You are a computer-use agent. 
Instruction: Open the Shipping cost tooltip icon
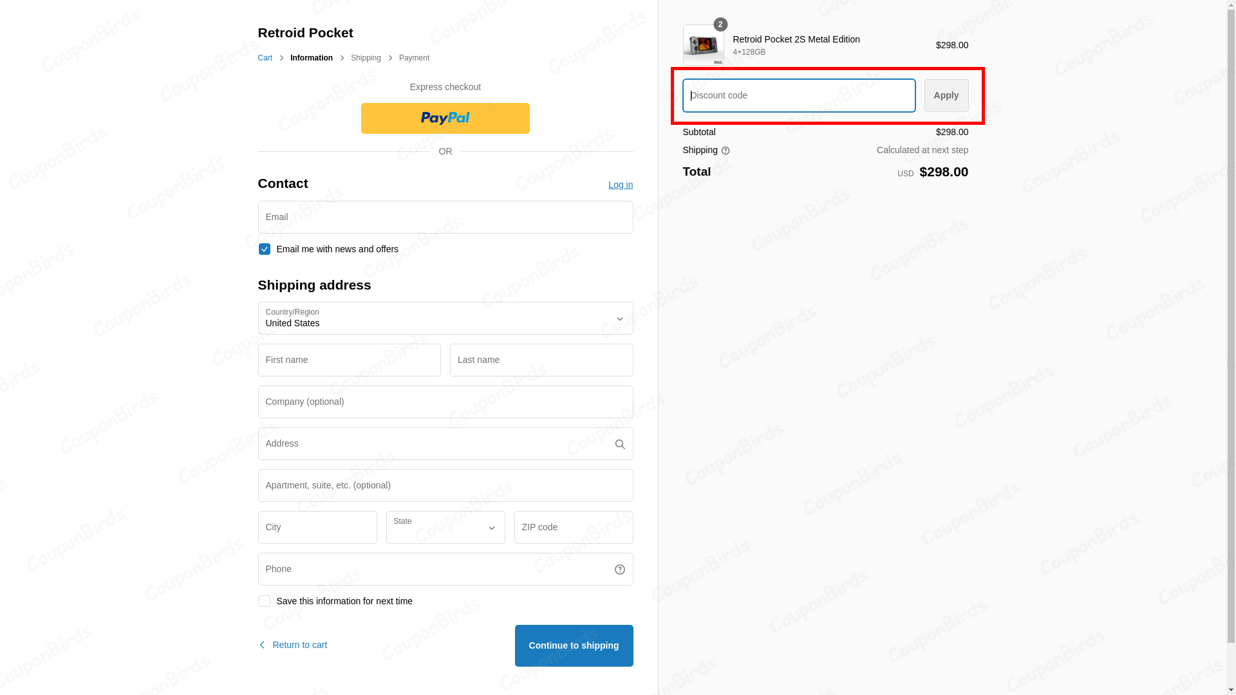pos(726,150)
